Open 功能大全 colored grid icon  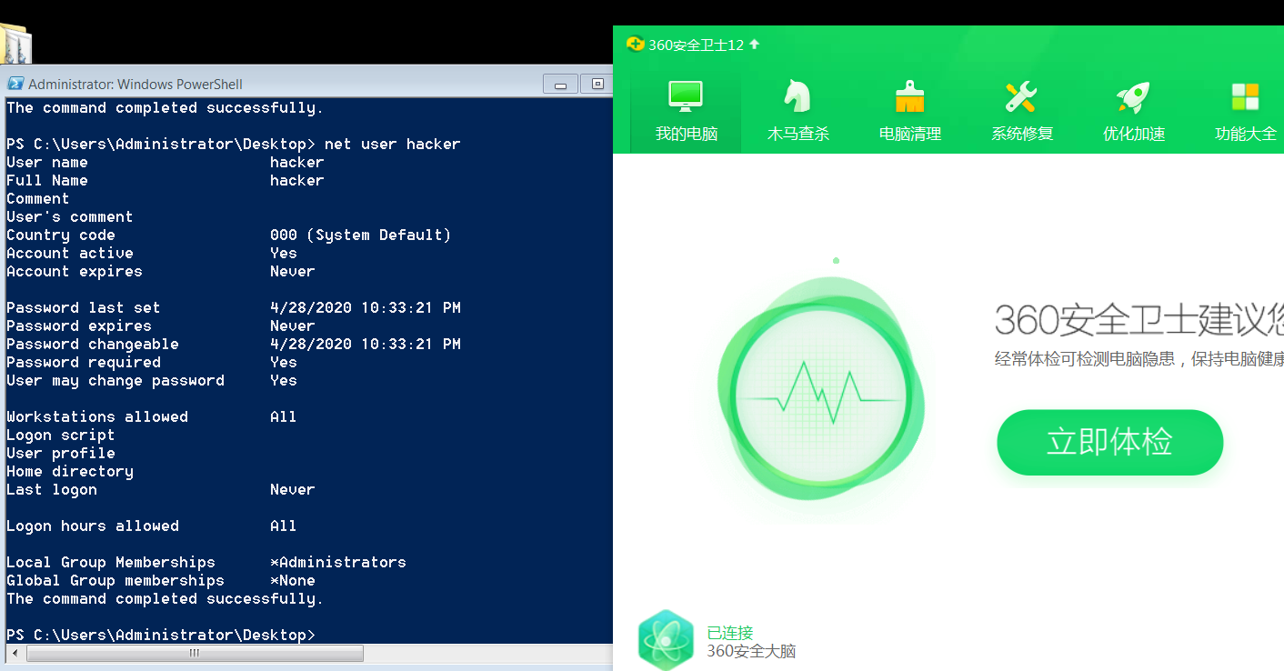click(1245, 96)
